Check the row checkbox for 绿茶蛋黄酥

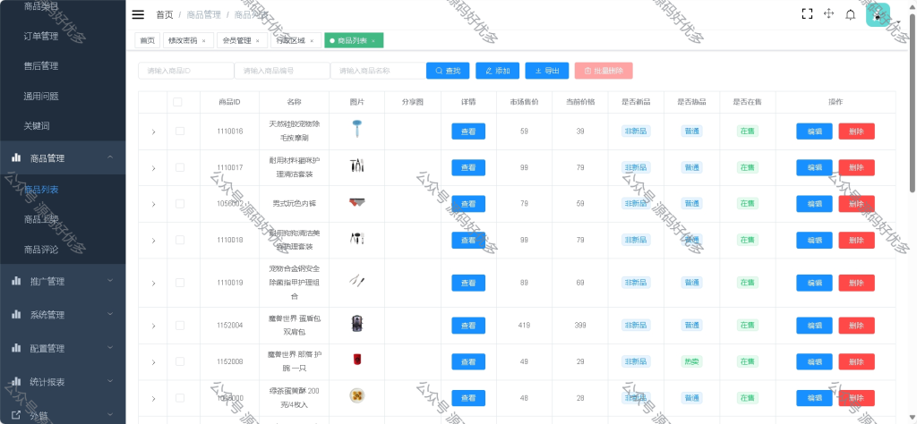[179, 398]
